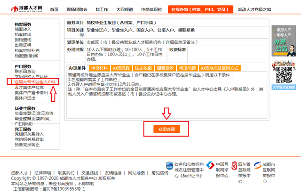The height and width of the screenshot is (194, 301).
Task: Open 毕业生登记(含三方协 link
Action: [34, 113]
